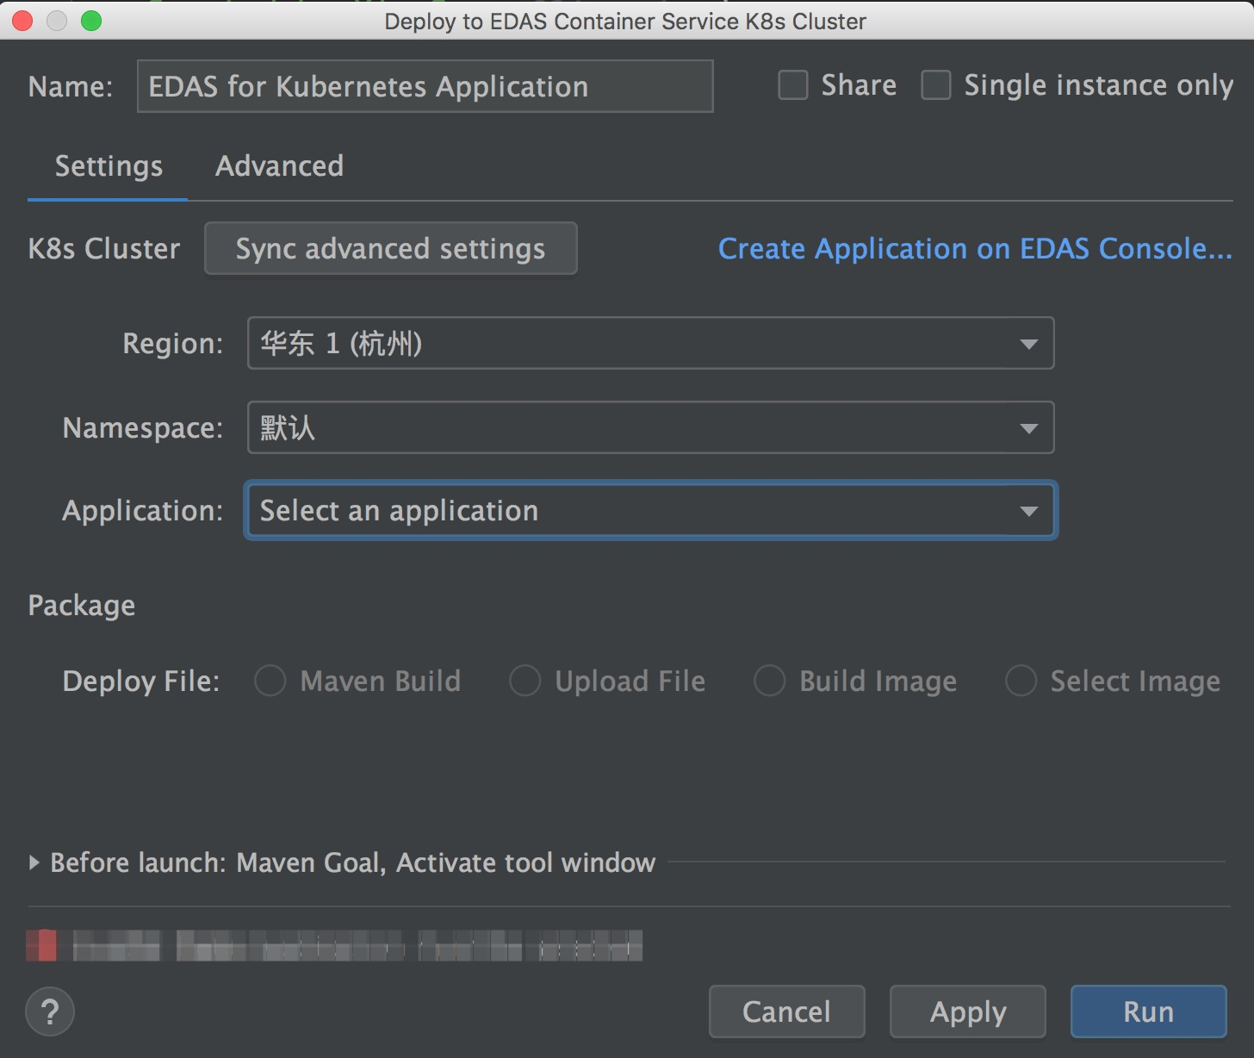Image resolution: width=1254 pixels, height=1058 pixels.
Task: Switch to the Settings tab
Action: point(109,165)
